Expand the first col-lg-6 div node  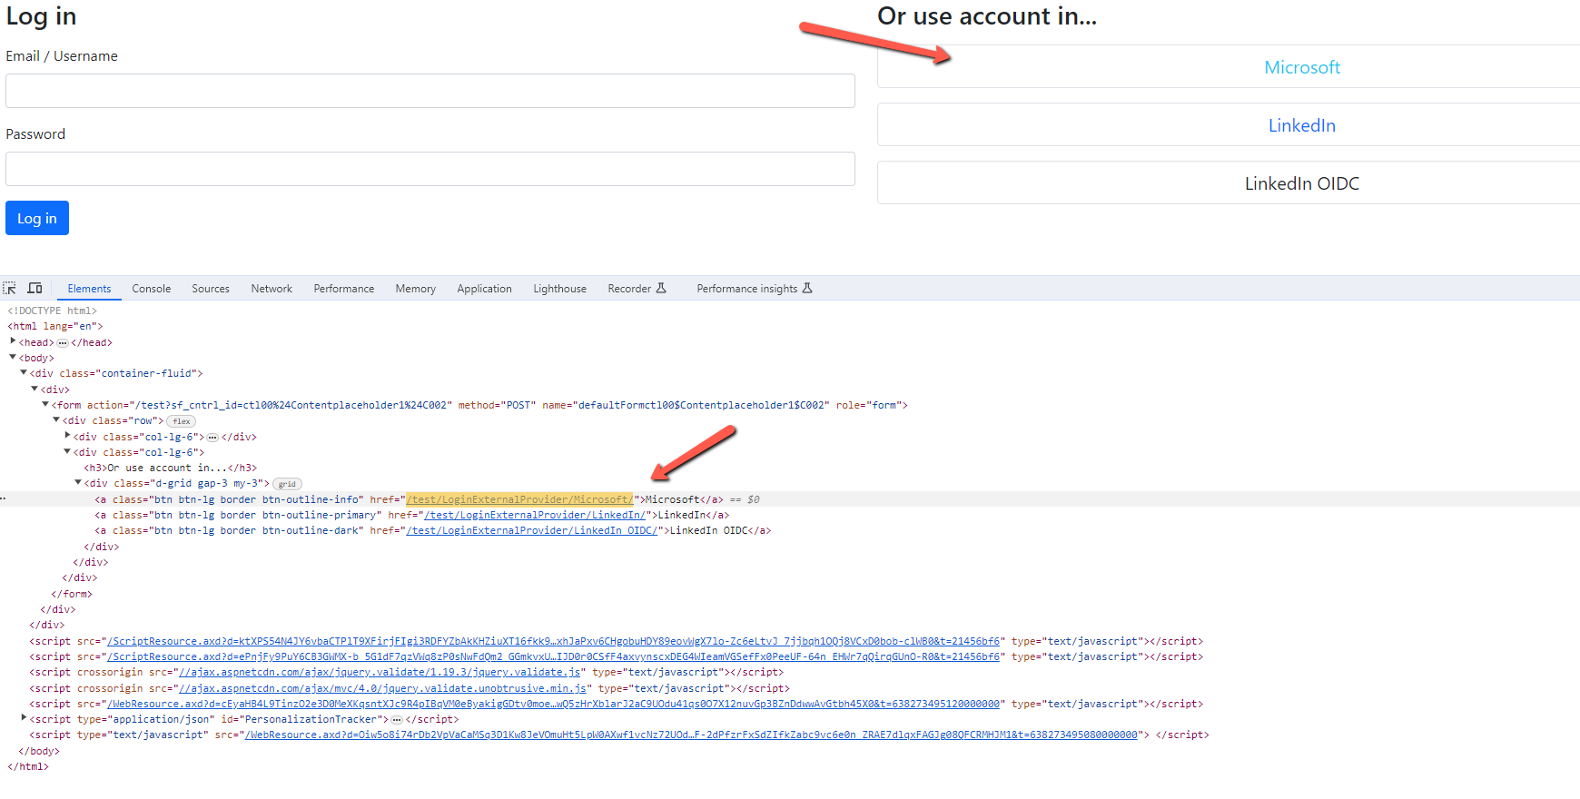(67, 436)
